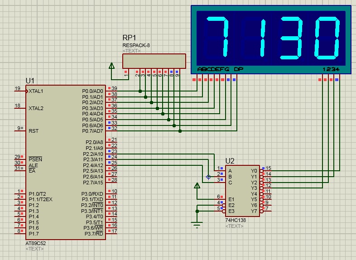Click the U2 reference label
Image resolution: width=356 pixels, height=260 pixels.
230,161
